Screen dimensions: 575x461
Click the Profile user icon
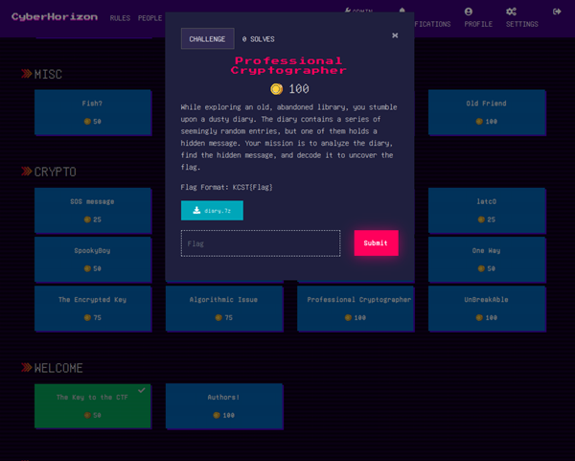(469, 12)
